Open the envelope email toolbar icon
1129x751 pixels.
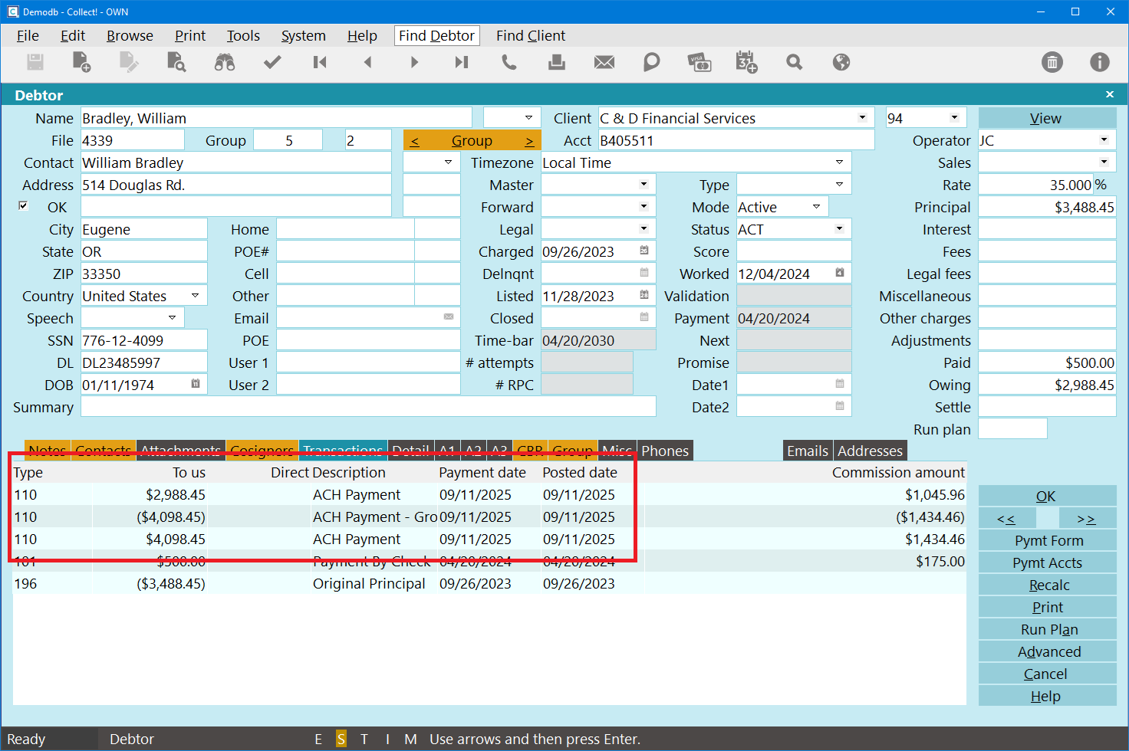coord(604,63)
